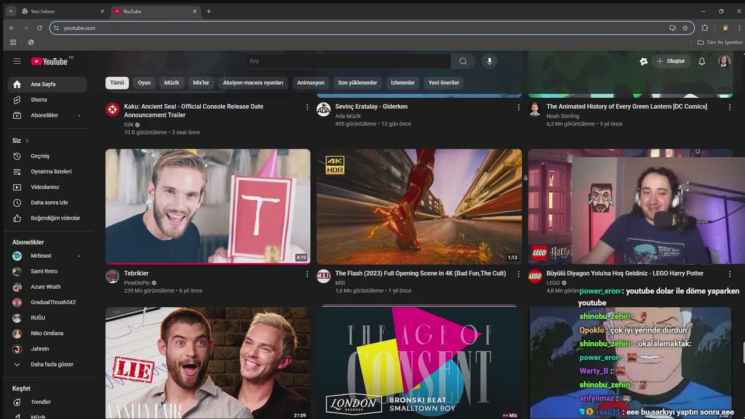Open browser extensions puzzle icon

pos(705,28)
